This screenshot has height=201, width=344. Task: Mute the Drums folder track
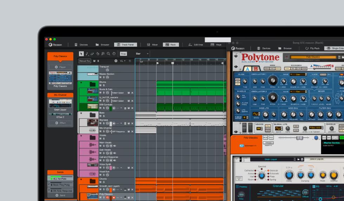(100, 85)
